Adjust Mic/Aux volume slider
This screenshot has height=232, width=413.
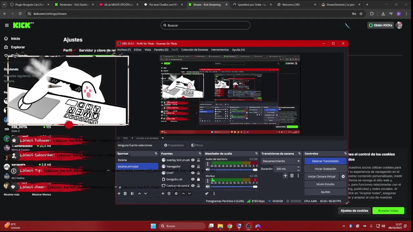click(234, 186)
